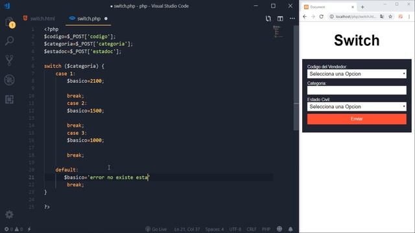The height and width of the screenshot is (233, 415).
Task: Click the '$basico=1000;' line
Action: [x=86, y=140]
